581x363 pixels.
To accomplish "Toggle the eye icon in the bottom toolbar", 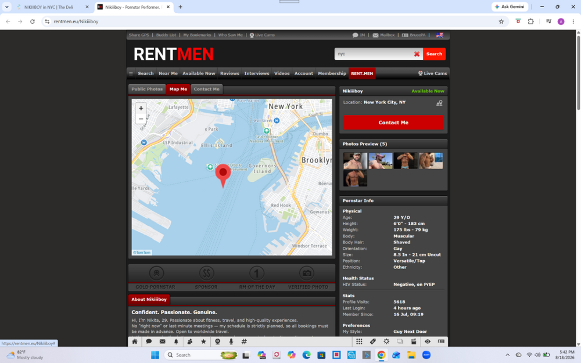I will tap(428, 342).
